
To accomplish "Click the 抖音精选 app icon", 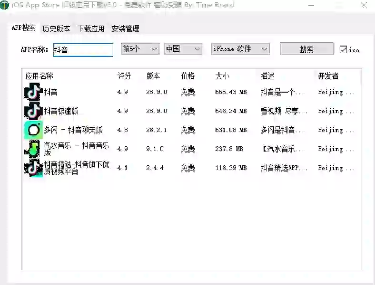I will (x=33, y=168).
